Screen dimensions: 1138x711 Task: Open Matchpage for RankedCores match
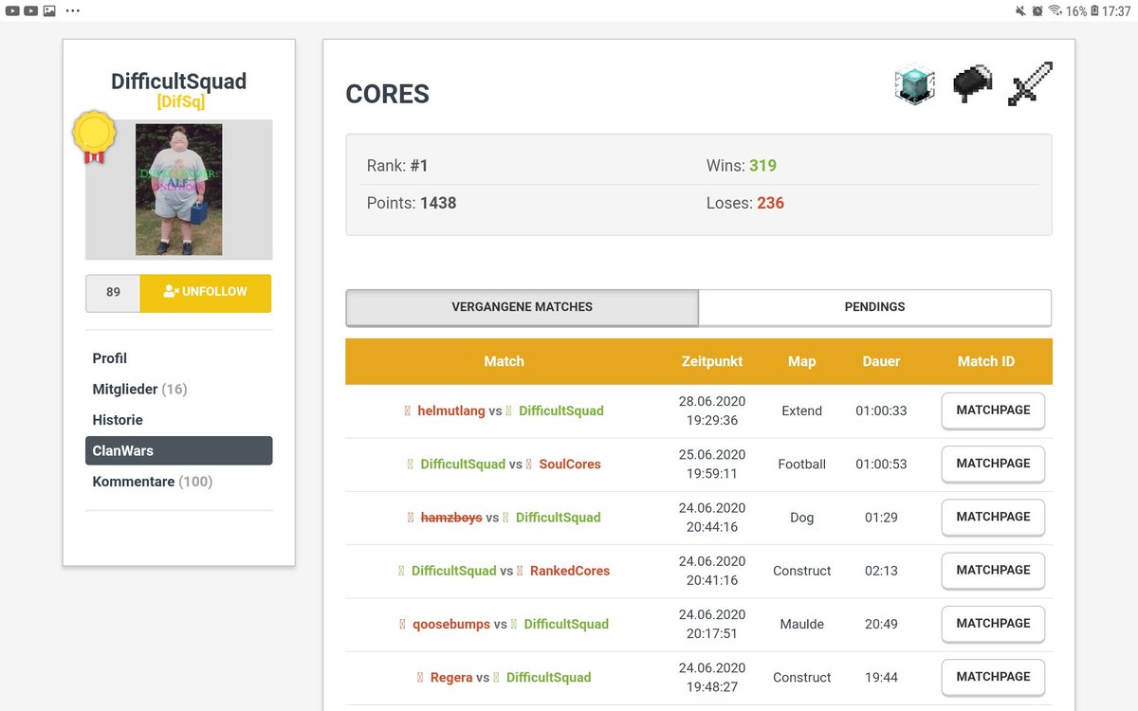pyautogui.click(x=993, y=571)
